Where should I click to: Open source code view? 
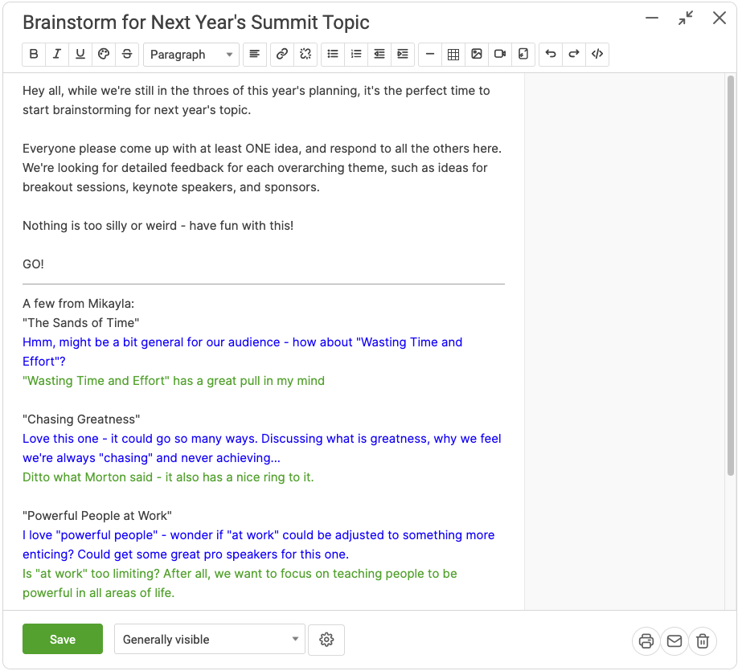[x=597, y=55]
